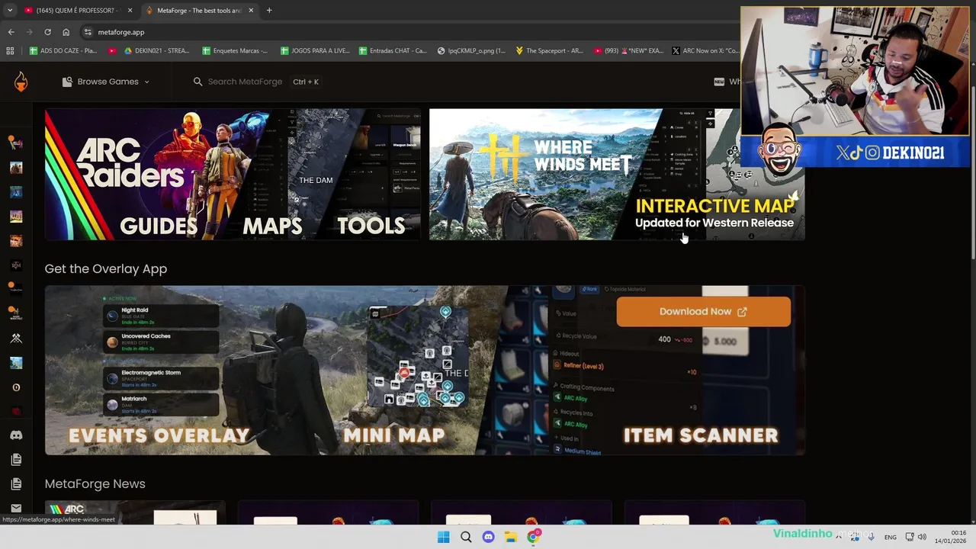Open the apps grid in bookmarks bar
This screenshot has width=976, height=549.
tap(10, 51)
